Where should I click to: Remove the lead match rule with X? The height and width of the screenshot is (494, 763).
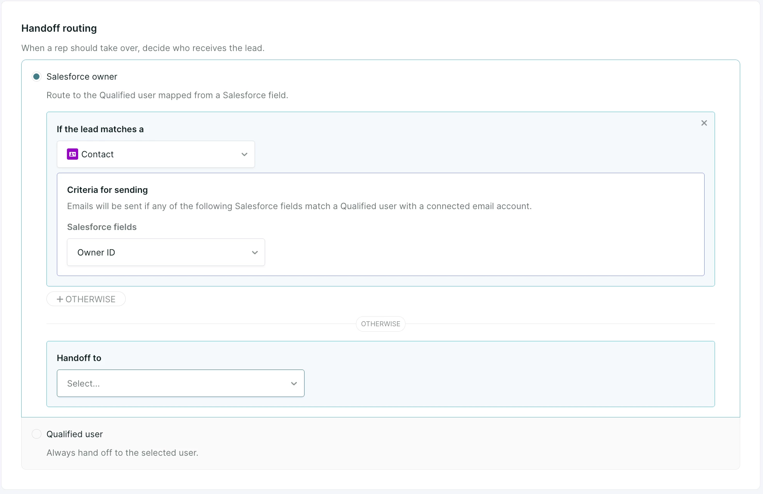(704, 123)
